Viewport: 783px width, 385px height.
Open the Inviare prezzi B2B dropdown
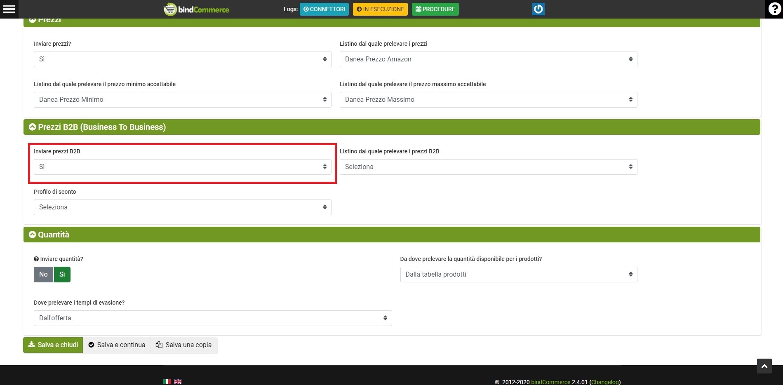coord(182,167)
